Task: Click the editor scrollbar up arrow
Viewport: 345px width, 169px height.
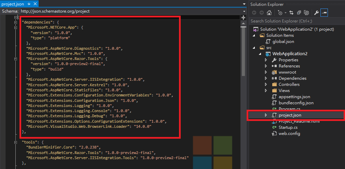Action: [243, 23]
